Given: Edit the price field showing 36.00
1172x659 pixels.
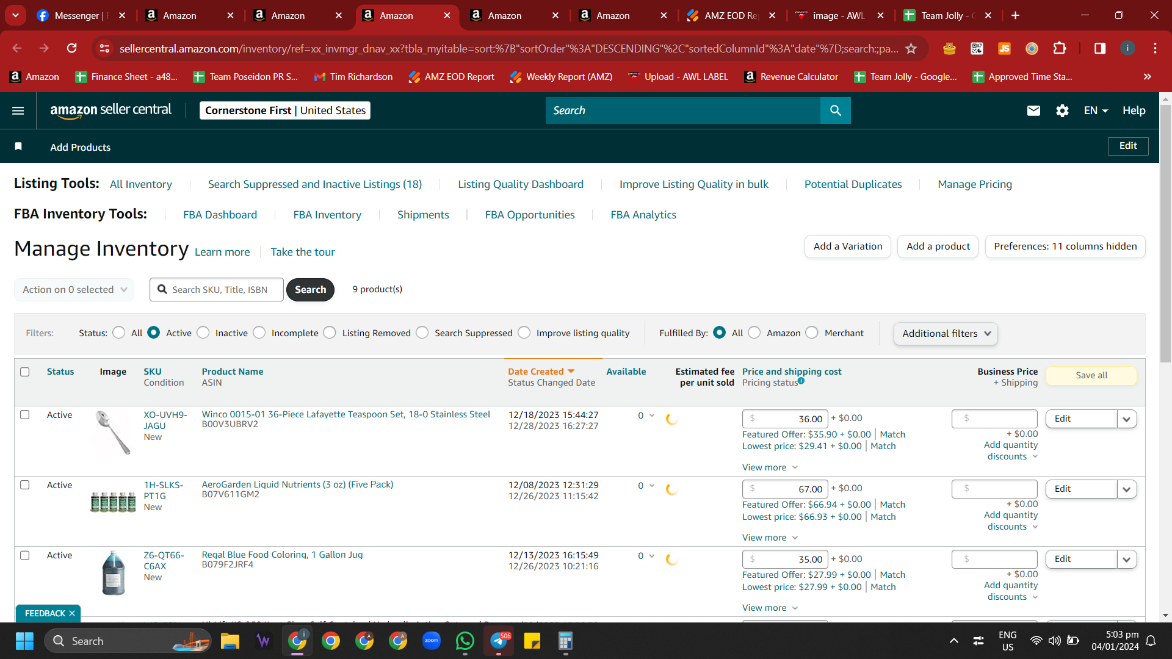Looking at the screenshot, I should click(785, 419).
